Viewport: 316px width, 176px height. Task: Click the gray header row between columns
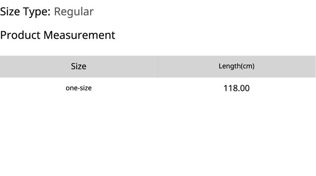pyautogui.click(x=157, y=66)
